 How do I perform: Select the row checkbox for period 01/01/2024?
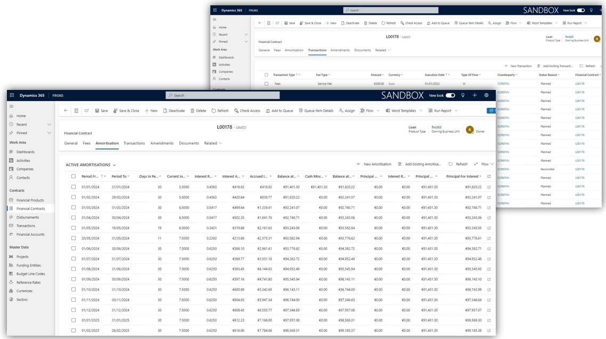[73, 187]
